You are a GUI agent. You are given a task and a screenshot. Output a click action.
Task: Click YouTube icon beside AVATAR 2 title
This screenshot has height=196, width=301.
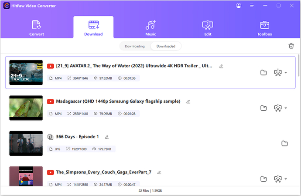coord(50,66)
